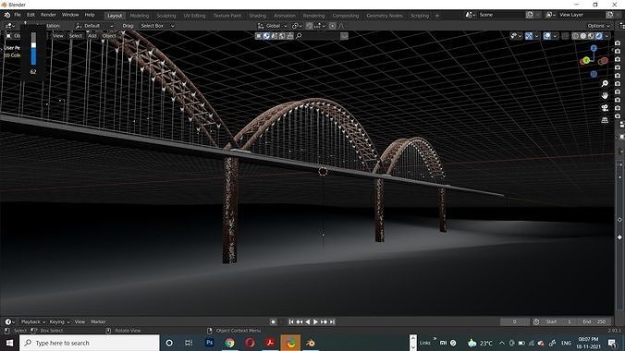Viewport: 625px width, 351px height.
Task: Switch to the Sculpting workspace tab
Action: click(166, 16)
